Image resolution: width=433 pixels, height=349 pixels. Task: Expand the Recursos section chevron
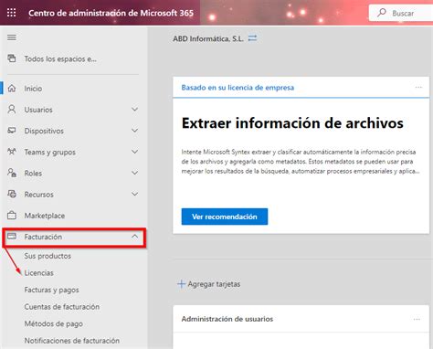point(134,194)
